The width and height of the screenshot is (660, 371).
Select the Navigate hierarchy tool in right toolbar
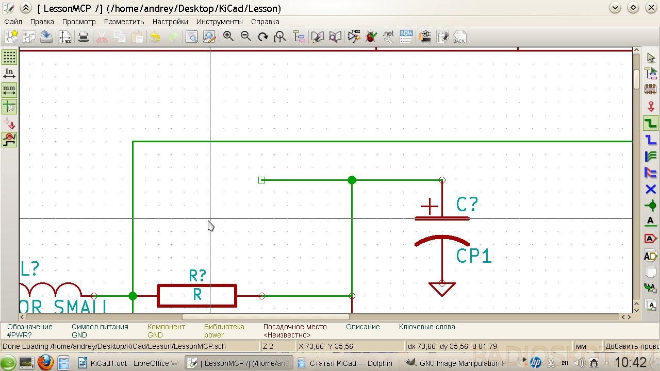click(x=651, y=73)
